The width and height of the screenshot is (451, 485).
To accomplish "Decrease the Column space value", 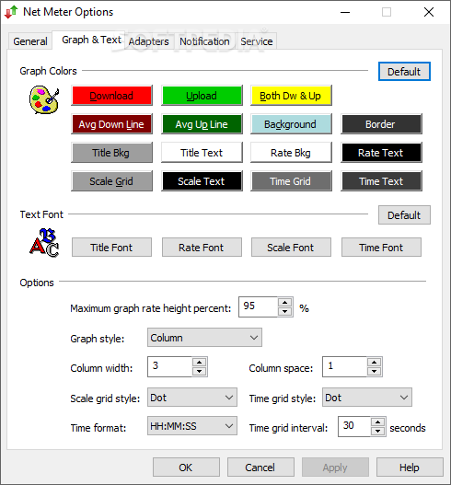I will [375, 371].
